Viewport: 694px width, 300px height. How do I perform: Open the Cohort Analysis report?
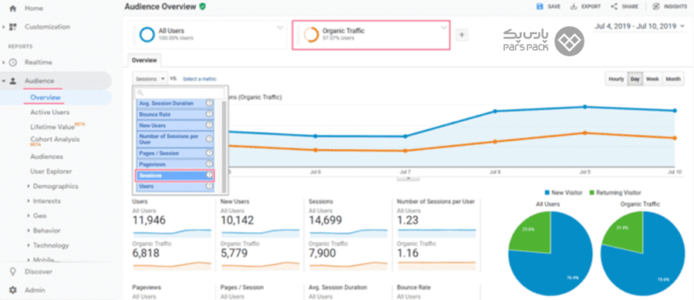pos(55,140)
